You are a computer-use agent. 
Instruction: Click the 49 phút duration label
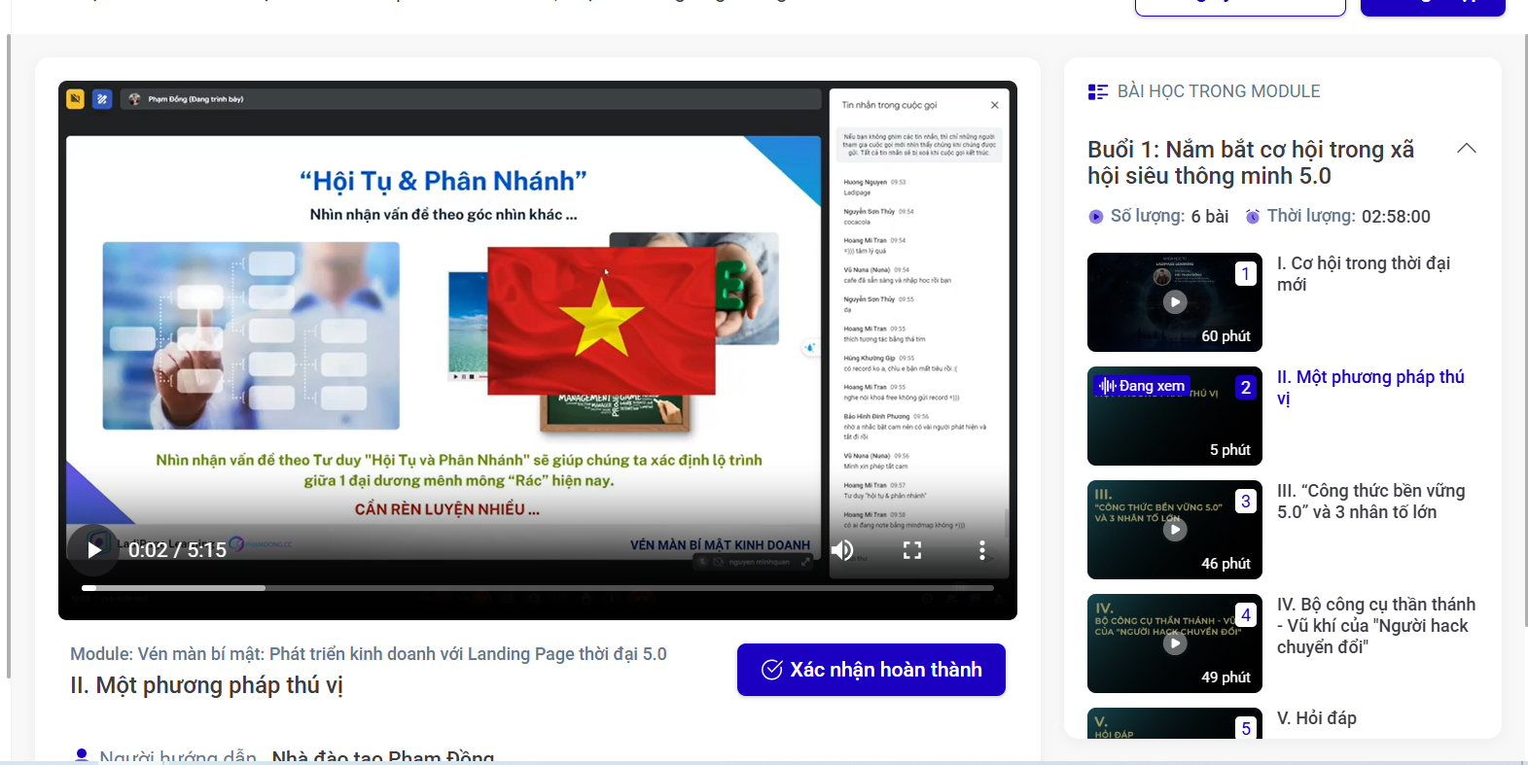[1226, 678]
